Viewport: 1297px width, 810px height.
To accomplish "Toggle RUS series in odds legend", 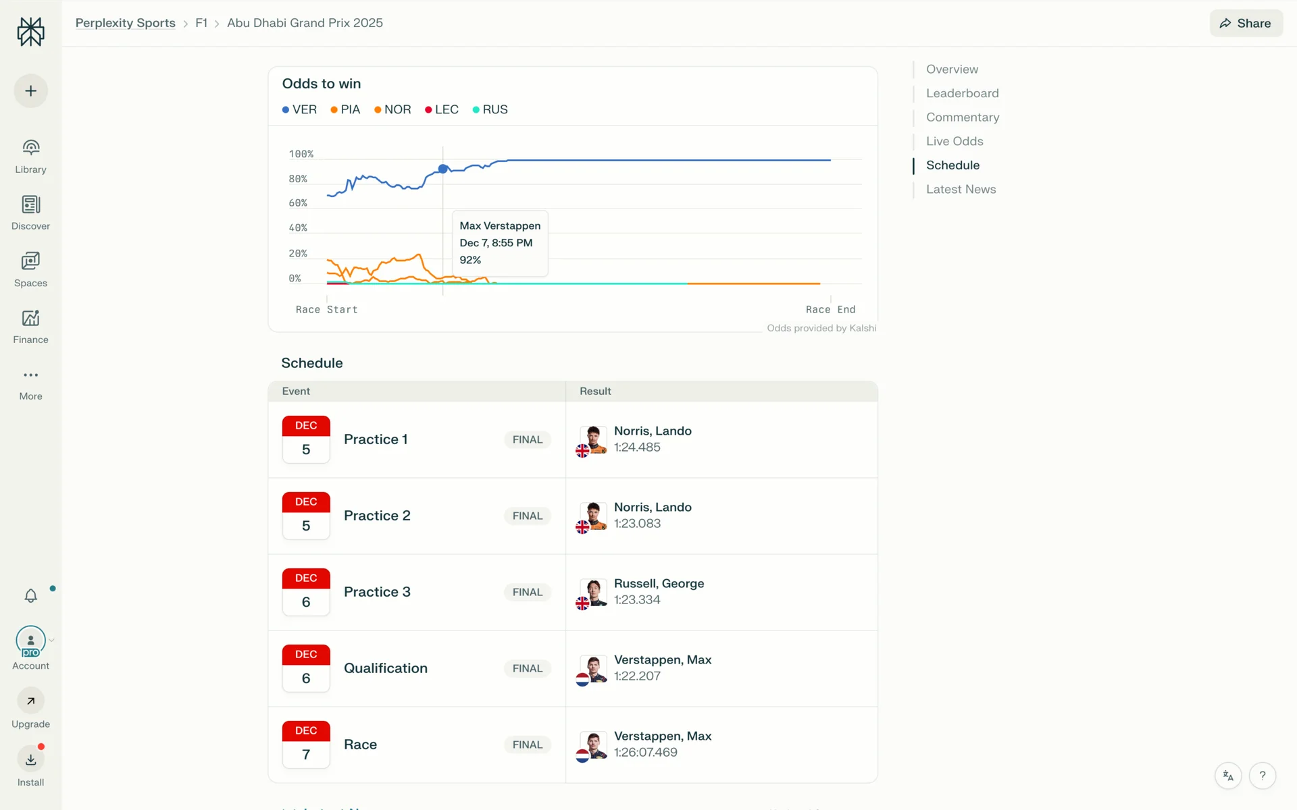I will (490, 109).
